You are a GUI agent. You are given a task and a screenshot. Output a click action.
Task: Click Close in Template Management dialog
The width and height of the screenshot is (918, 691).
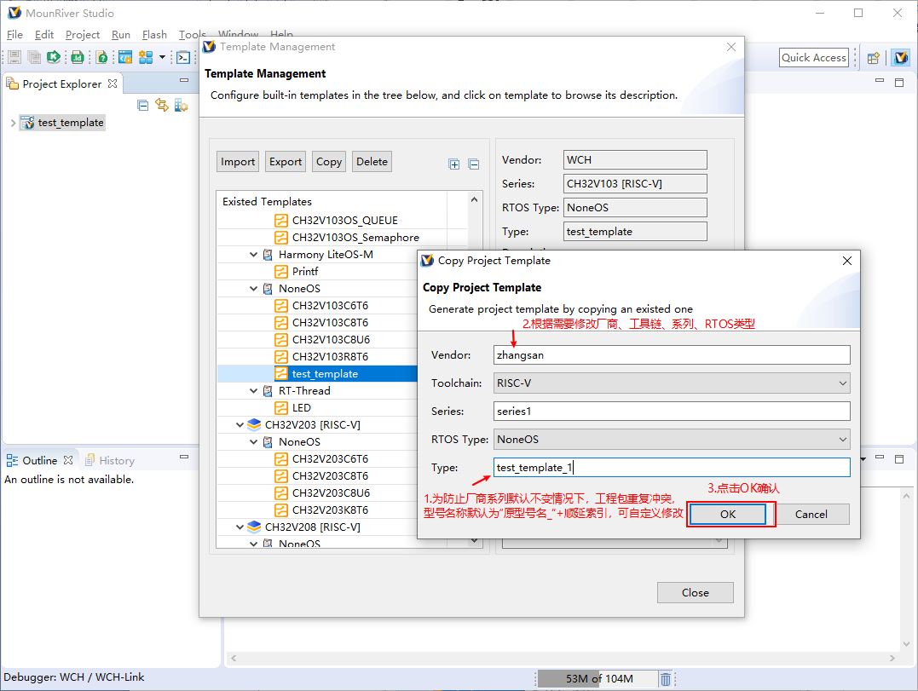point(695,593)
